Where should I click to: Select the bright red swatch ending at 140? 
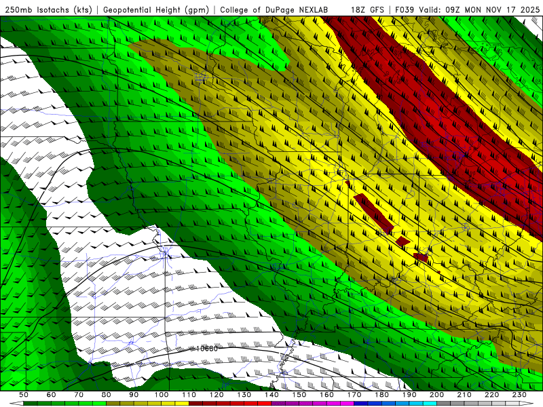point(265,403)
